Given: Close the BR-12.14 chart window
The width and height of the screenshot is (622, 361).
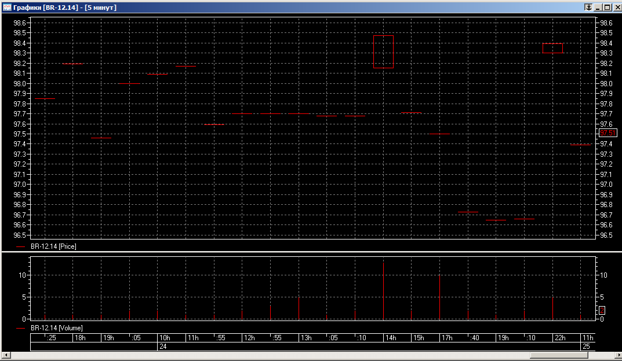Looking at the screenshot, I should pos(616,8).
